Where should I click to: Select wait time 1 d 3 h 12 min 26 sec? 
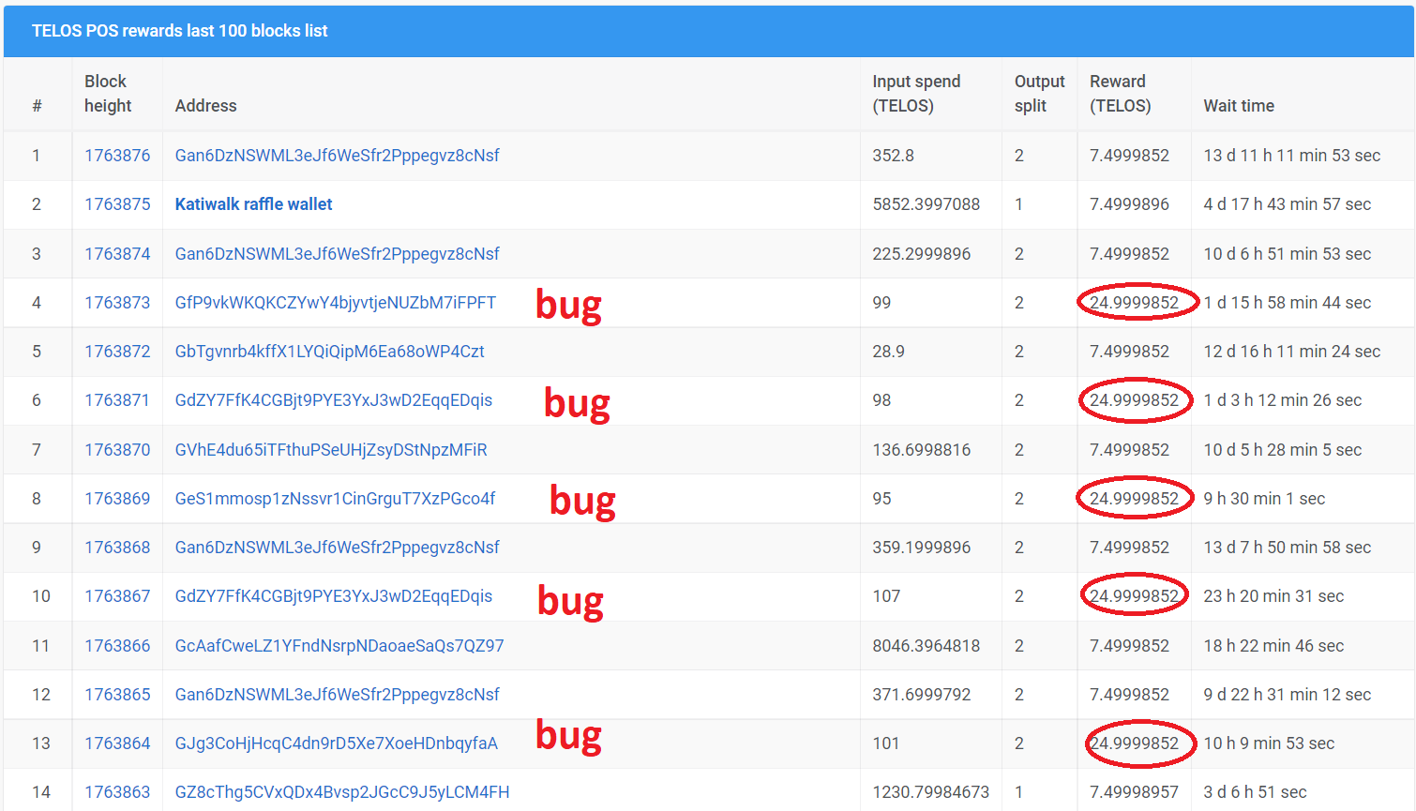1282,400
